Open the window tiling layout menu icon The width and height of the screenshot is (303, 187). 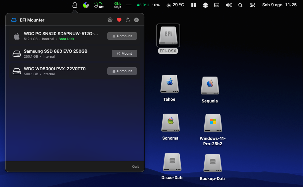(194, 5)
